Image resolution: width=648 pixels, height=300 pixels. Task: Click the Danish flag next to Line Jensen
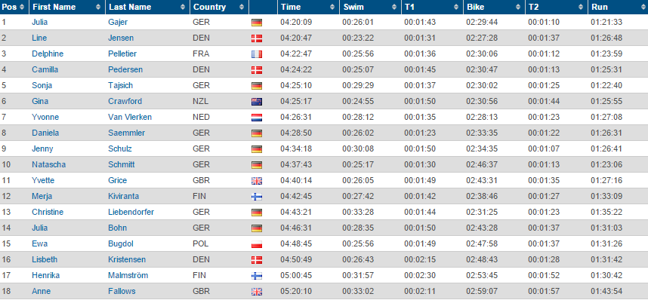[257, 38]
